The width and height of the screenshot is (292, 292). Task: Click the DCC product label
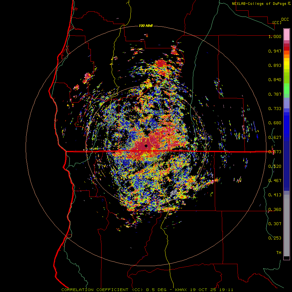tap(285, 19)
